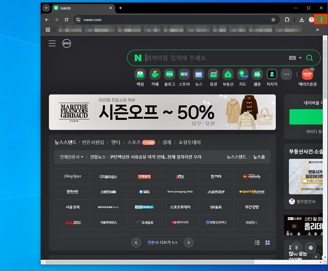Open the SBS publisher tile
328x271 pixels.
[144, 192]
